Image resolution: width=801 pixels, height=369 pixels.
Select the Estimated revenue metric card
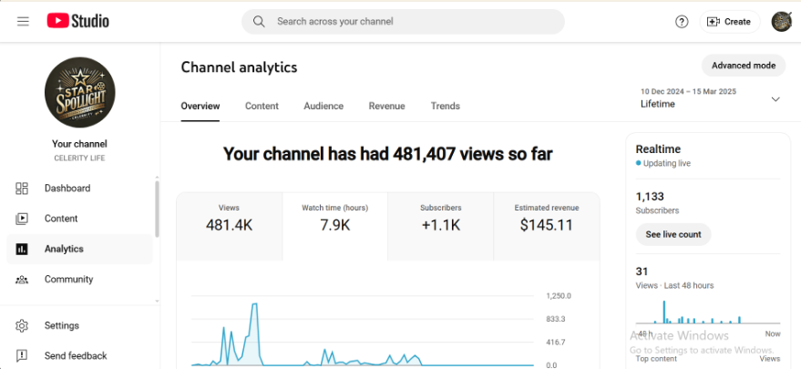(x=546, y=226)
